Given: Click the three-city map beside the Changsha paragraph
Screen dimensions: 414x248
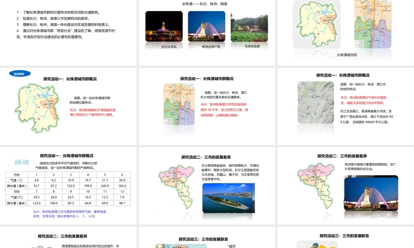Looking at the screenshot, I should click(177, 187).
